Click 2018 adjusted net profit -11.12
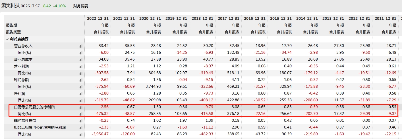 [208, 127]
